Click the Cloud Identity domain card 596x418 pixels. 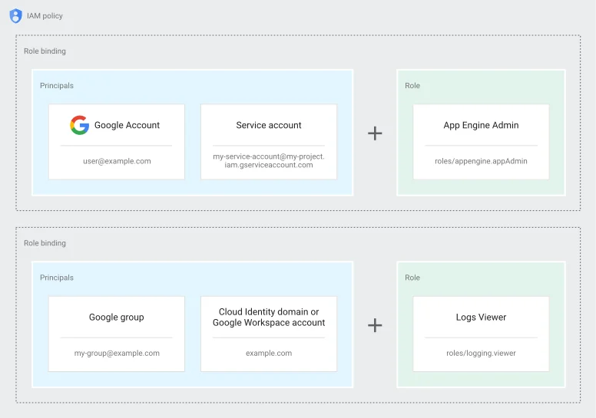click(269, 334)
